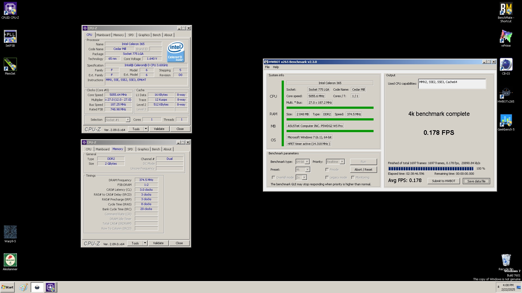
Task: Open the Windows Start menu
Action: point(7,287)
